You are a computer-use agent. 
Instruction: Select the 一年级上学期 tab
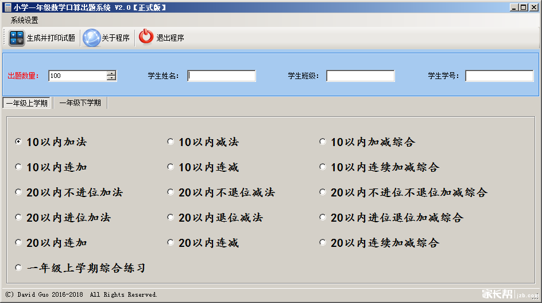tap(26, 103)
